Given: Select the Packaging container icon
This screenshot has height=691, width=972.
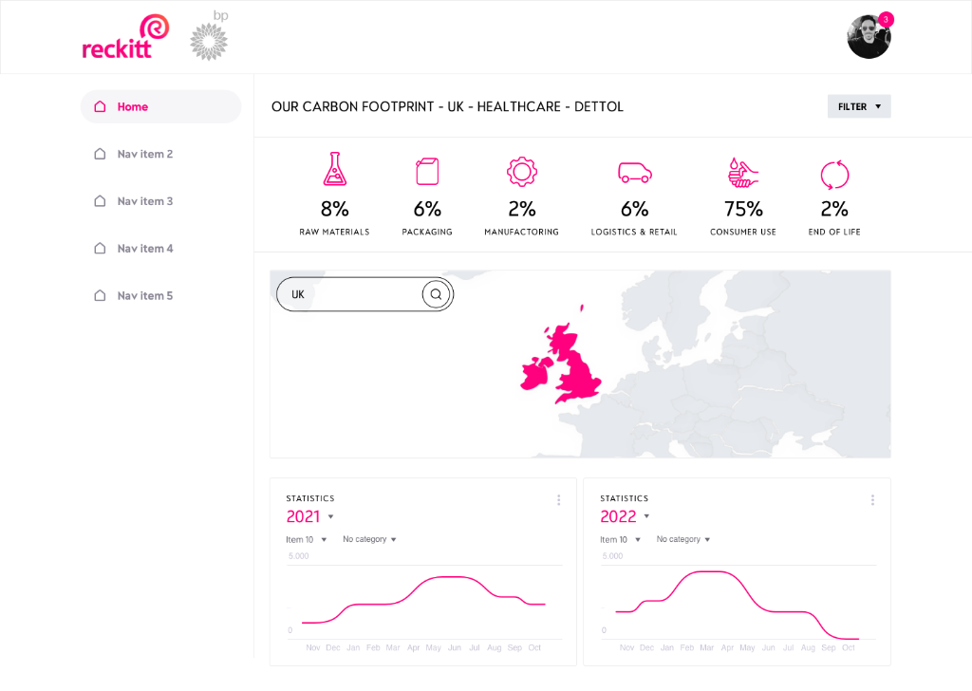Looking at the screenshot, I should coord(427,172).
